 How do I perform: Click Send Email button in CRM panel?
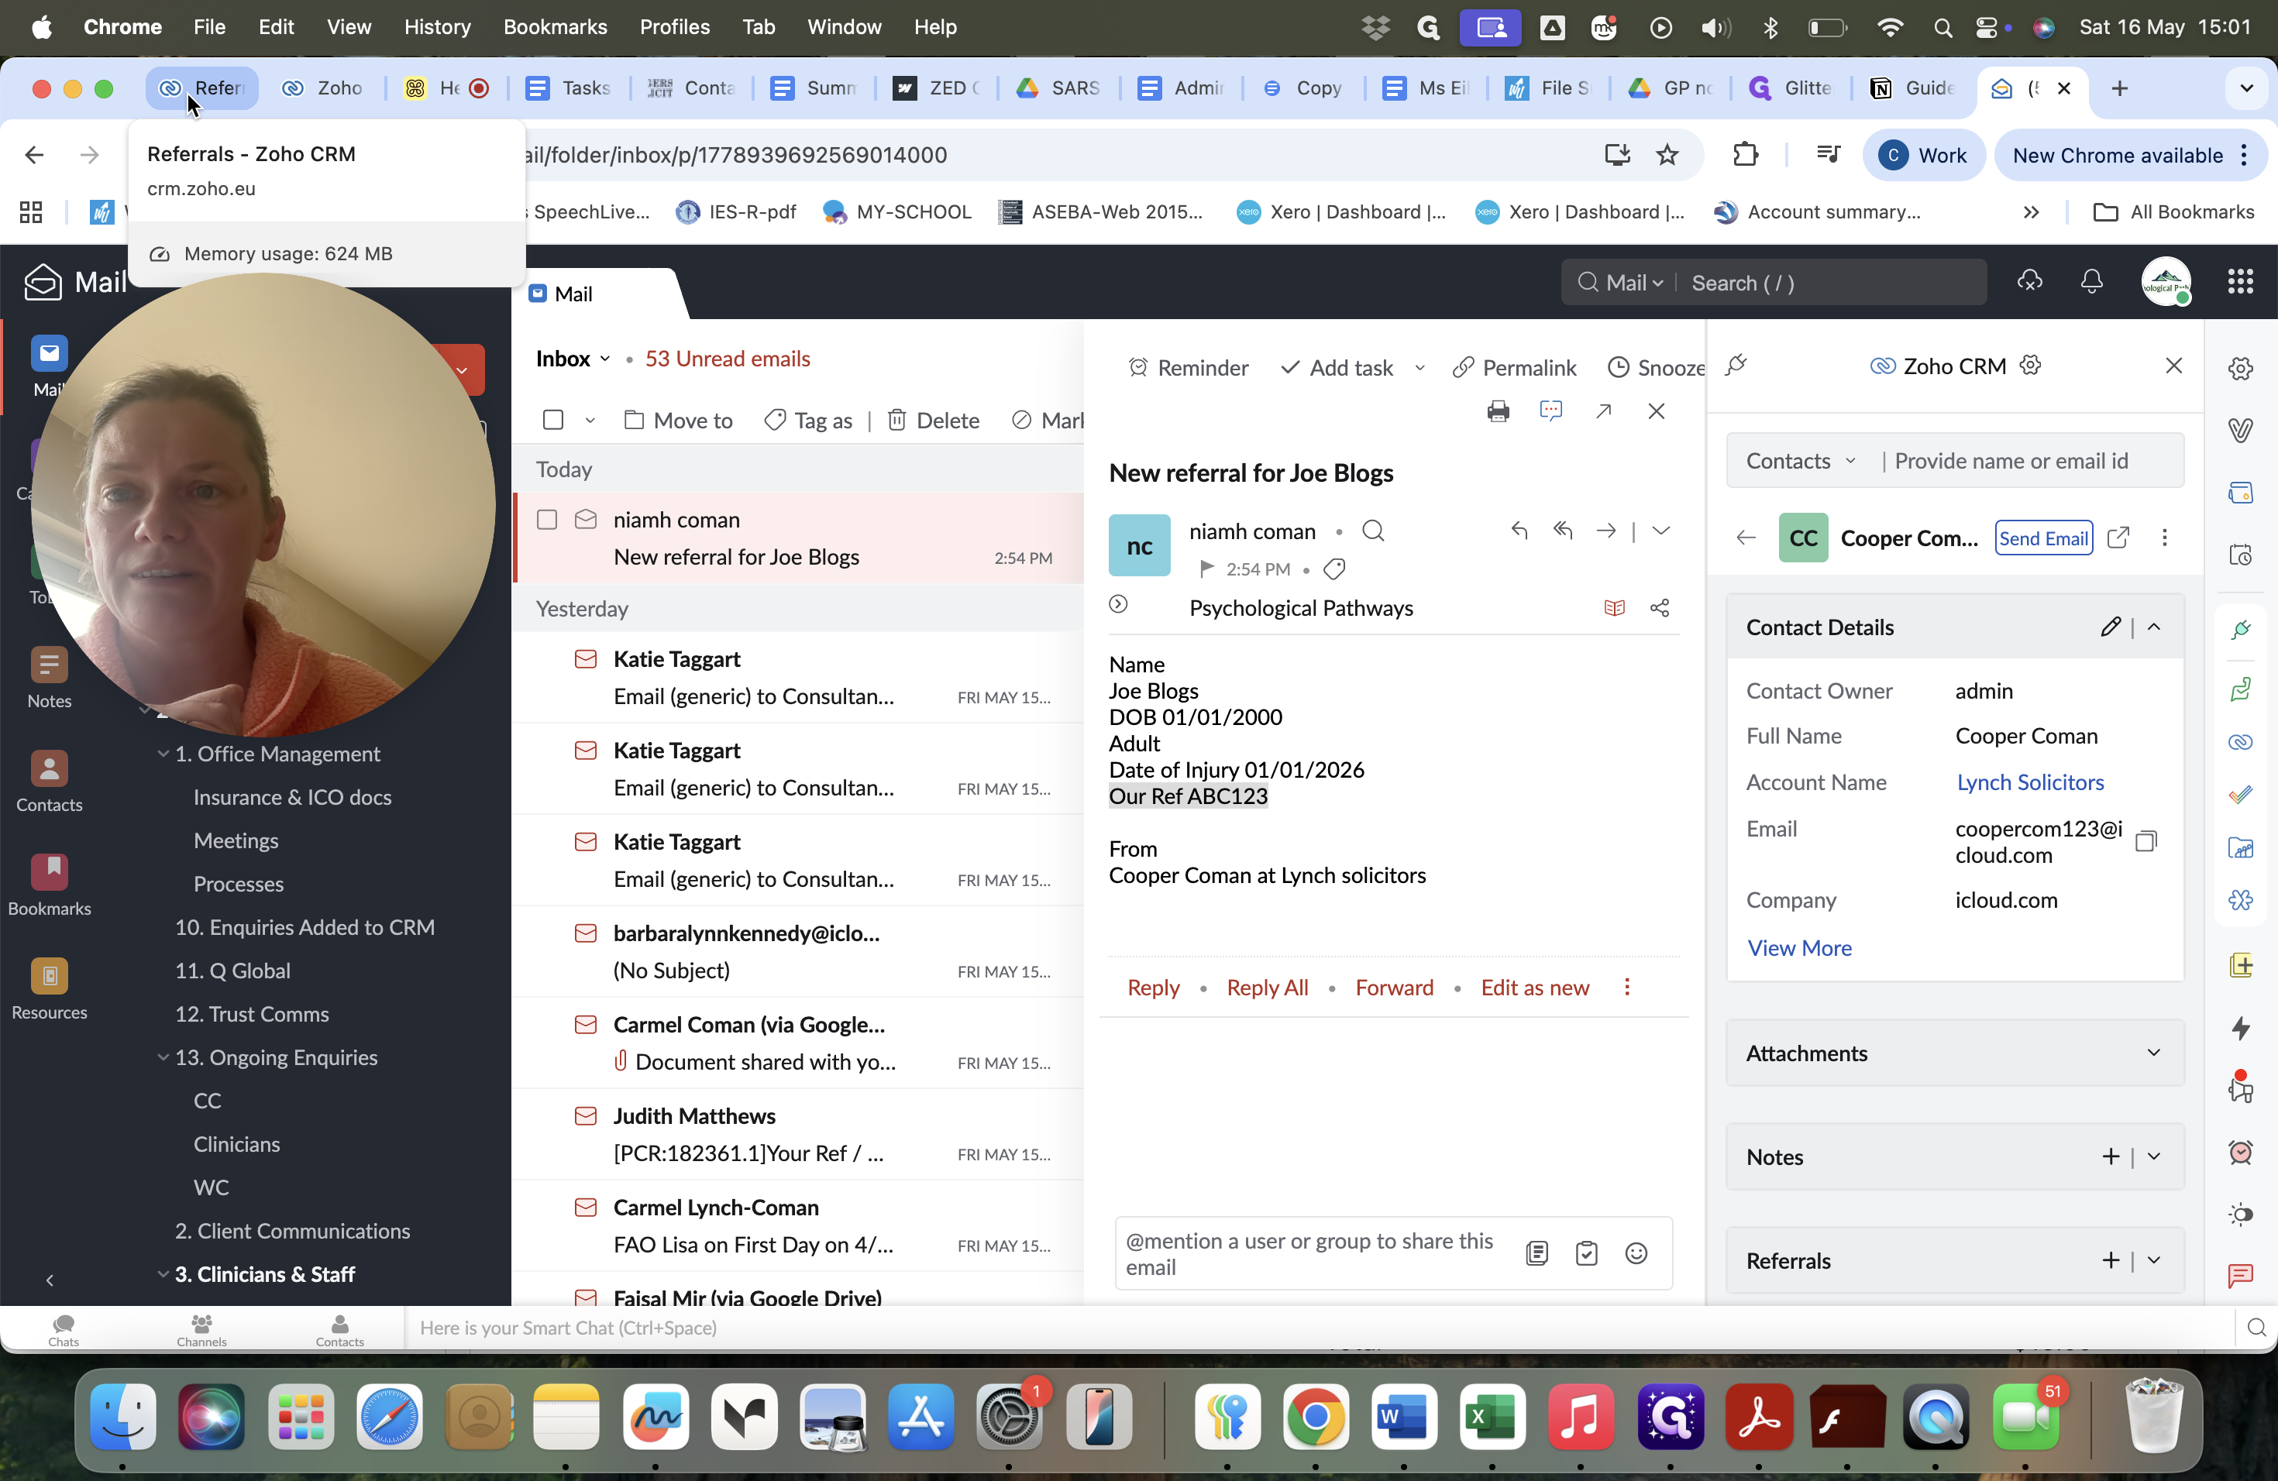(2042, 538)
